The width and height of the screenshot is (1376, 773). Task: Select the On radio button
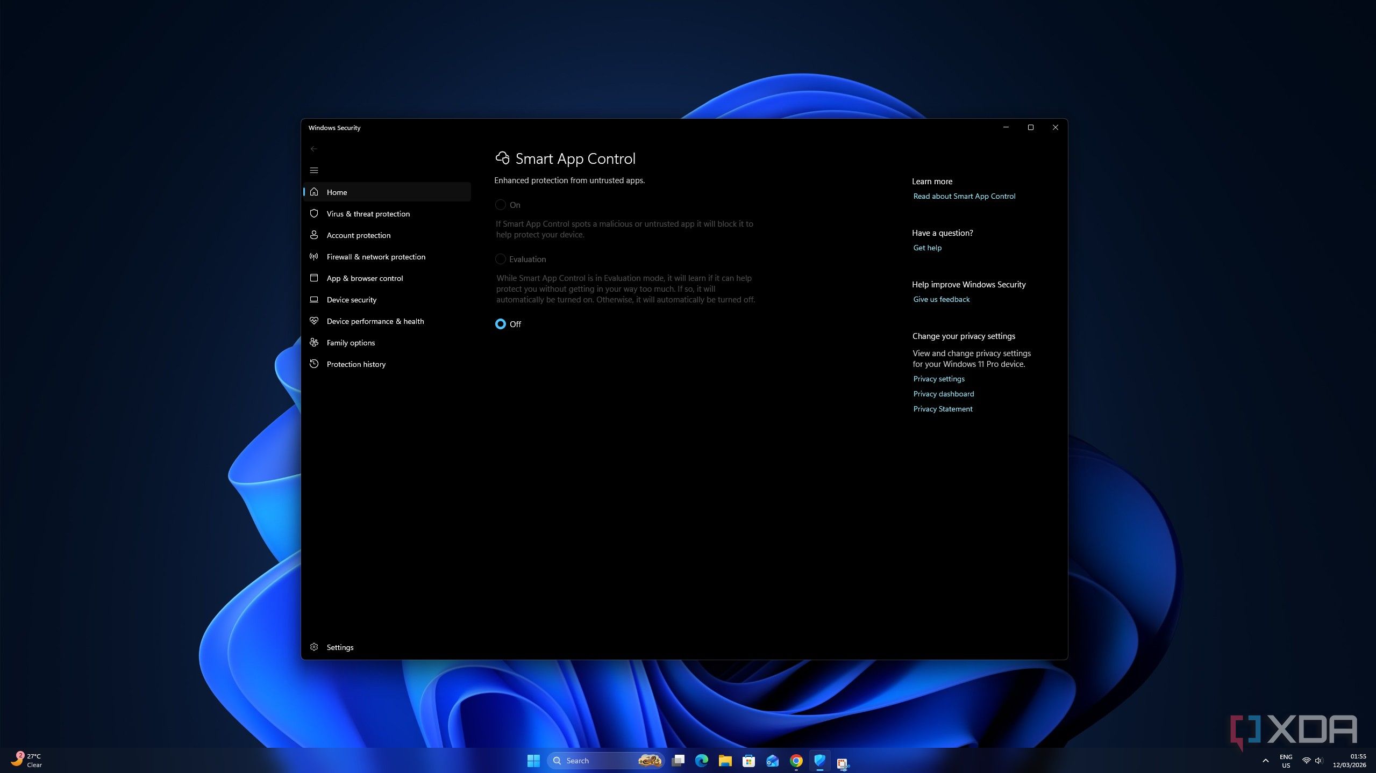click(501, 205)
